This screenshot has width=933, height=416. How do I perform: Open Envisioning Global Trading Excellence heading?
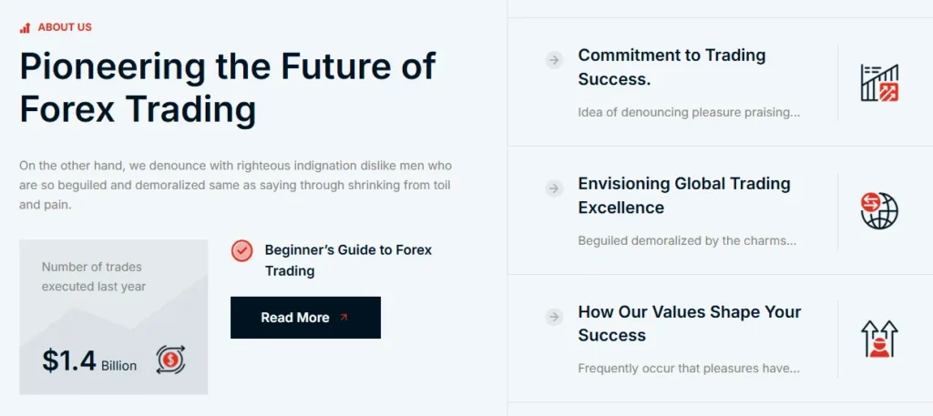pos(683,196)
